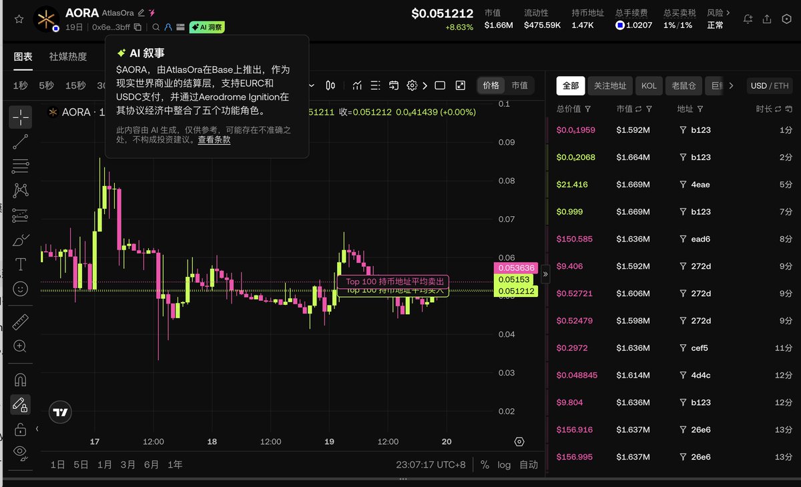
Task: Toggle lock all drawings
Action: tap(20, 429)
